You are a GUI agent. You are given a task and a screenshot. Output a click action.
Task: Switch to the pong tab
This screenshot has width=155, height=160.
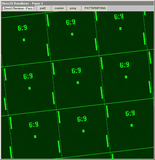(x=74, y=8)
